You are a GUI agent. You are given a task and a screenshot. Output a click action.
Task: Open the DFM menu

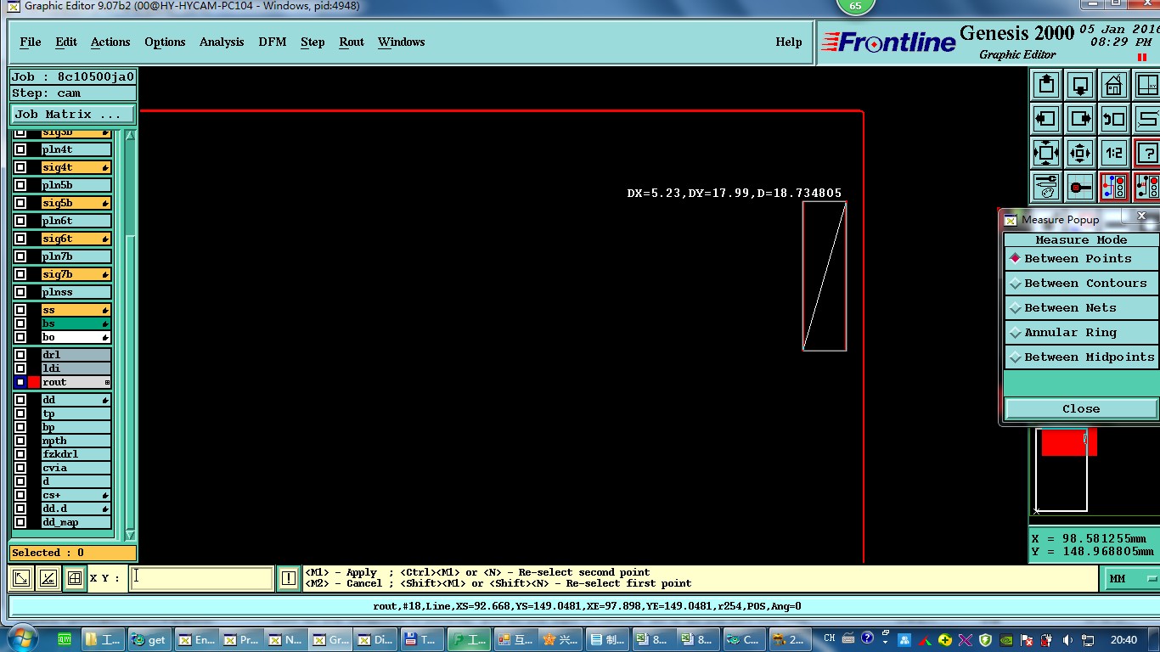coord(273,42)
